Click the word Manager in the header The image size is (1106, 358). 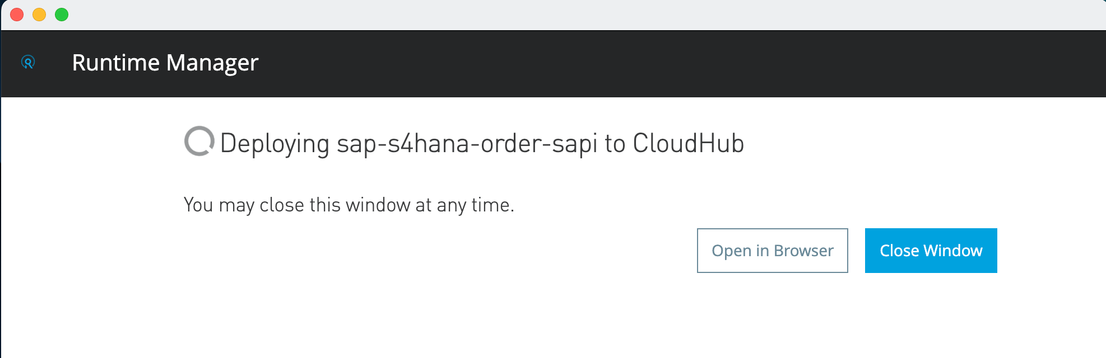pos(212,63)
